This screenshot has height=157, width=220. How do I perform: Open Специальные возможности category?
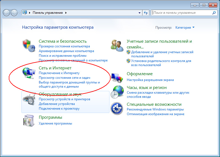[x=154, y=104]
